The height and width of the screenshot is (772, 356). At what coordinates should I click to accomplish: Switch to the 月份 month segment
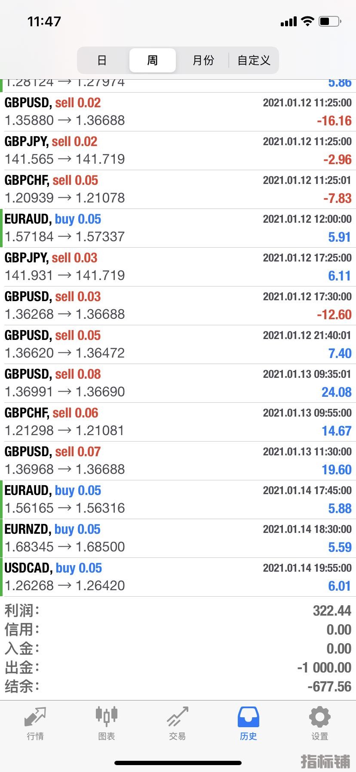(203, 60)
